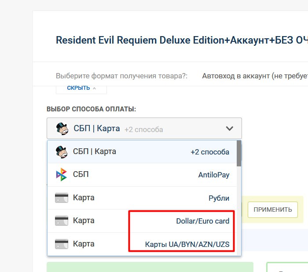Open the СБП | Карта payment combo box
This screenshot has height=272, width=308.
[x=144, y=129]
